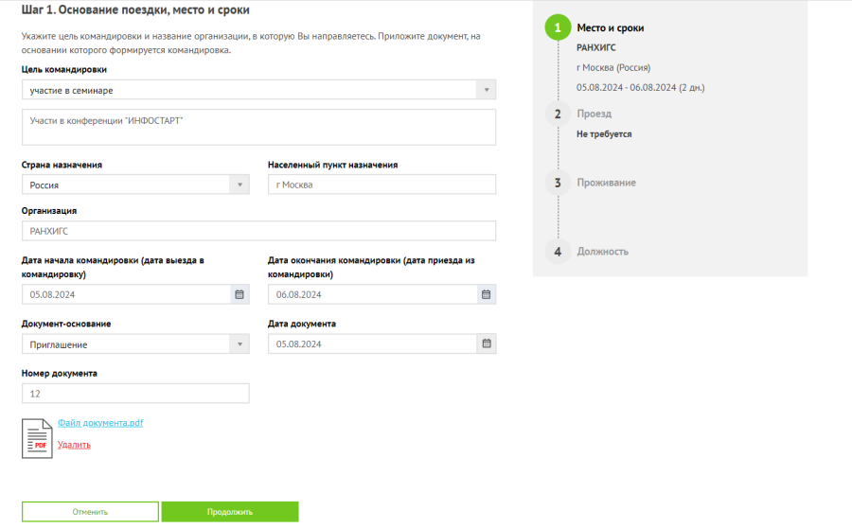This screenshot has width=852, height=528.
Task: Go to Проезд step
Action: [595, 114]
